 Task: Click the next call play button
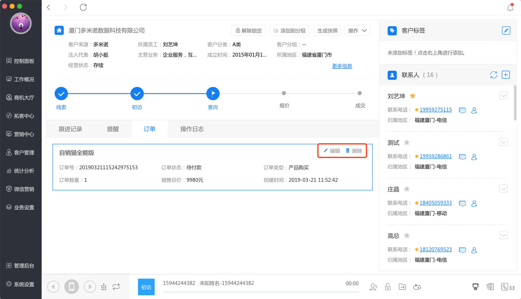click(90, 287)
